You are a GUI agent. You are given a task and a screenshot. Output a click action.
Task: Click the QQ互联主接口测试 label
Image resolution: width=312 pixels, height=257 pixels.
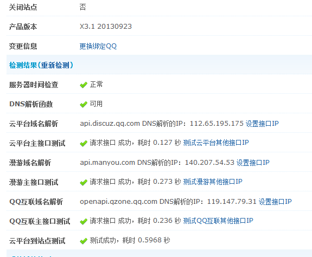pos(40,221)
